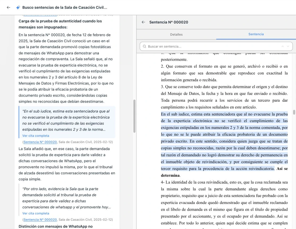Image resolution: width=296 pixels, height=229 pixels.
Task: Jump to previous search match arrow
Action: coord(283,46)
